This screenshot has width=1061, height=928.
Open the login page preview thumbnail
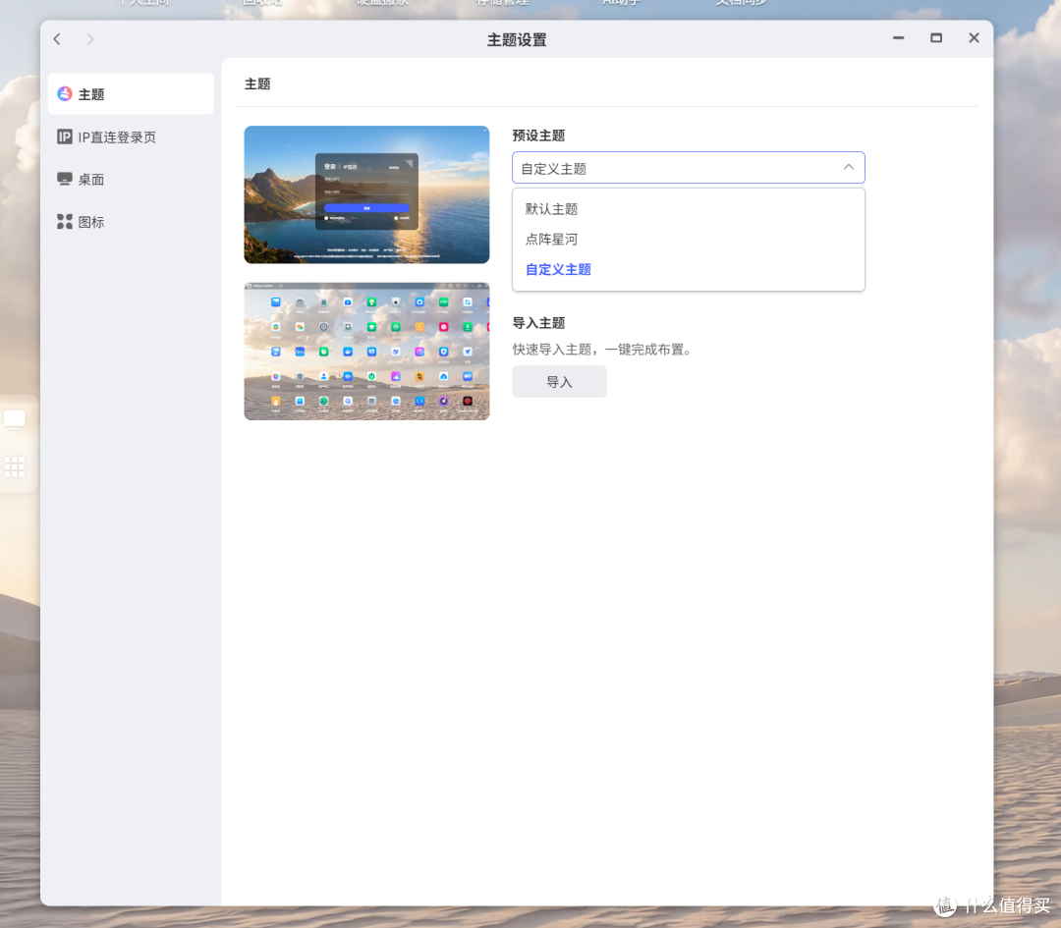[366, 194]
